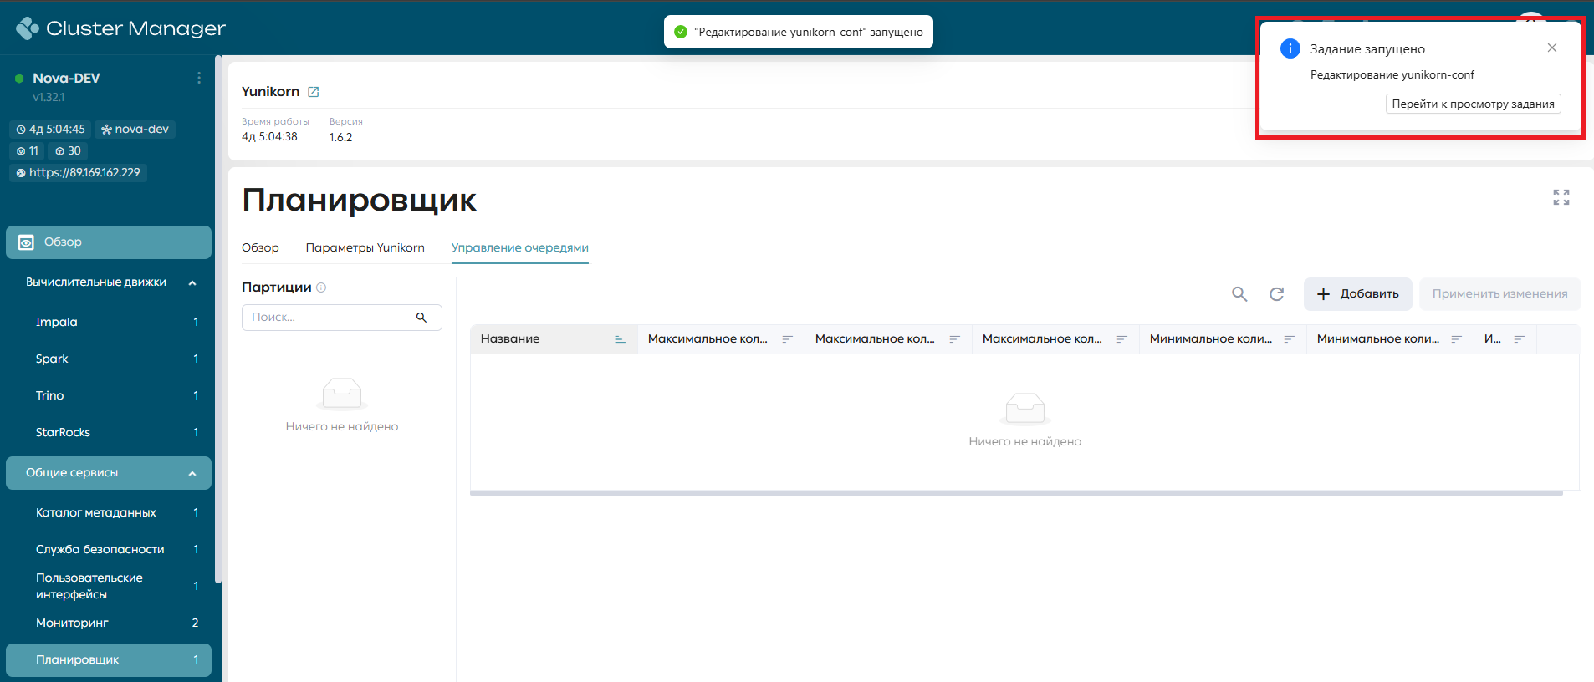Collapse the Вычислительные движки section

click(x=192, y=282)
